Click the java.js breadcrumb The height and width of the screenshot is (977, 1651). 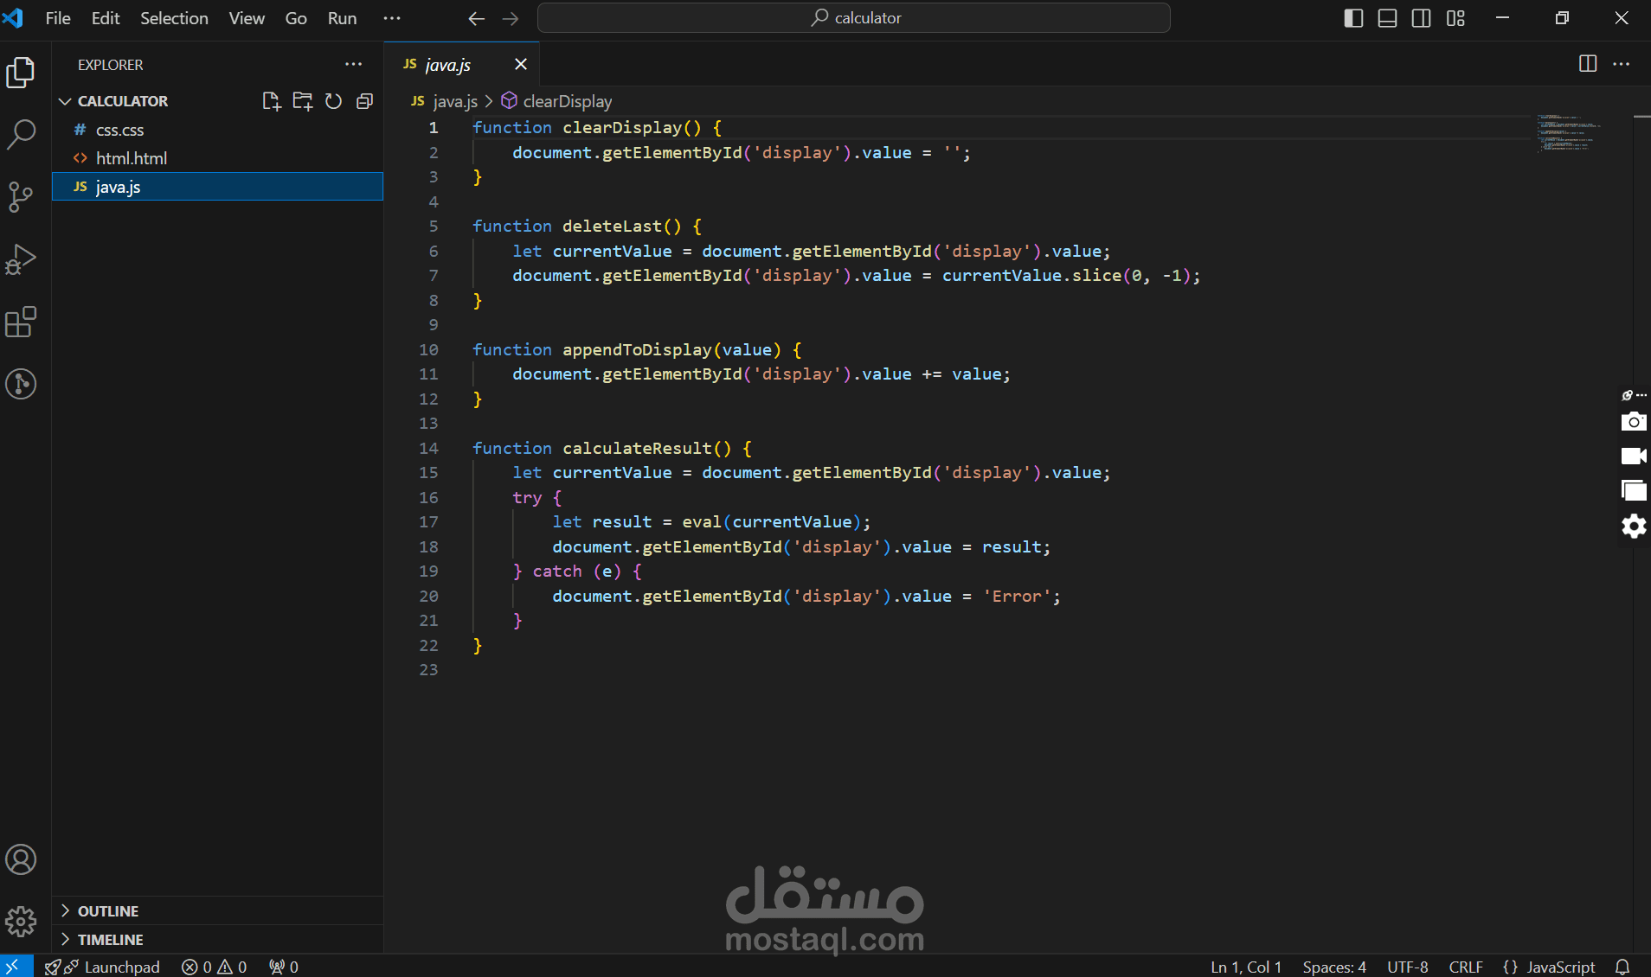tap(445, 101)
